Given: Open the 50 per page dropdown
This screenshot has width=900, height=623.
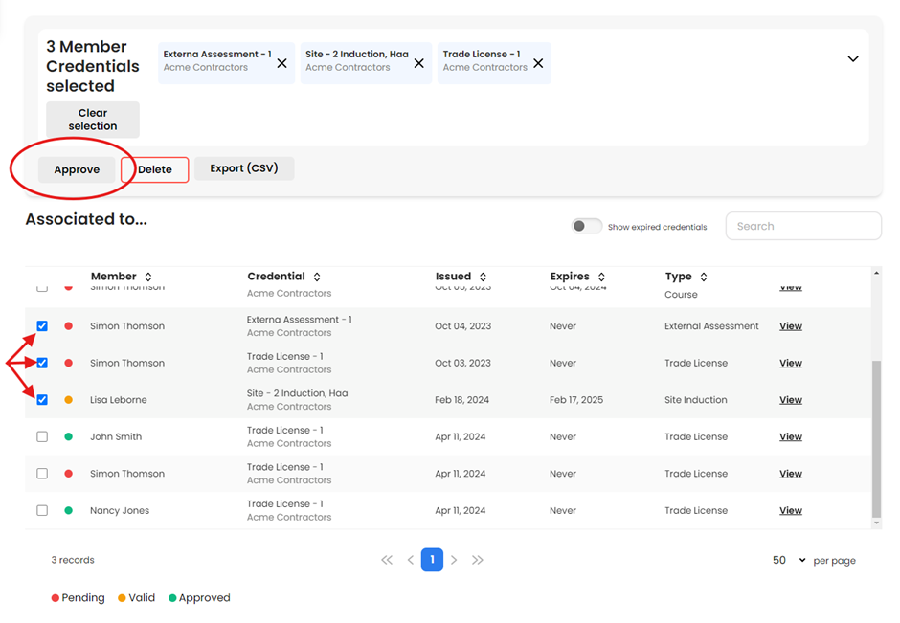Looking at the screenshot, I should pos(790,560).
